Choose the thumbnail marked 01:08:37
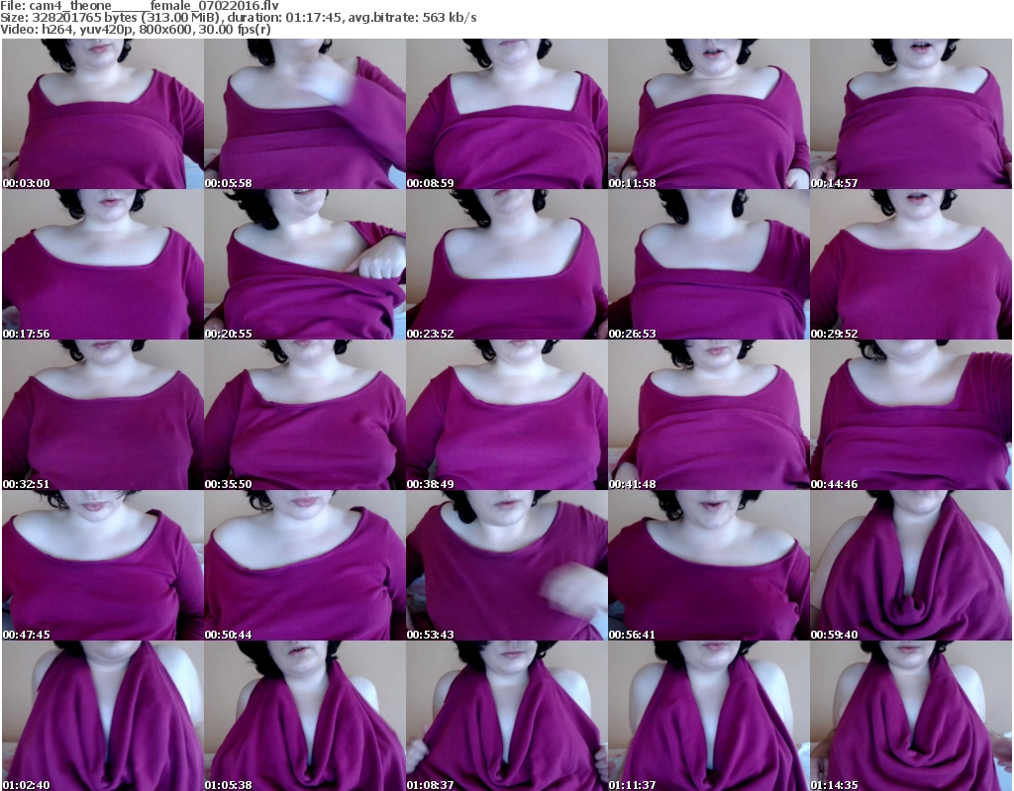 pyautogui.click(x=506, y=716)
